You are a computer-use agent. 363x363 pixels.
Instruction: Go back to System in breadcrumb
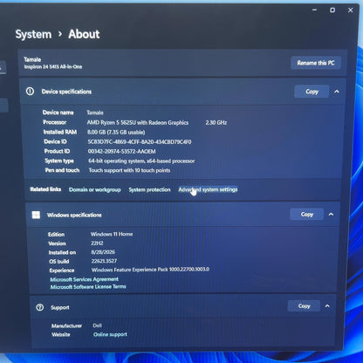pyautogui.click(x=33, y=34)
